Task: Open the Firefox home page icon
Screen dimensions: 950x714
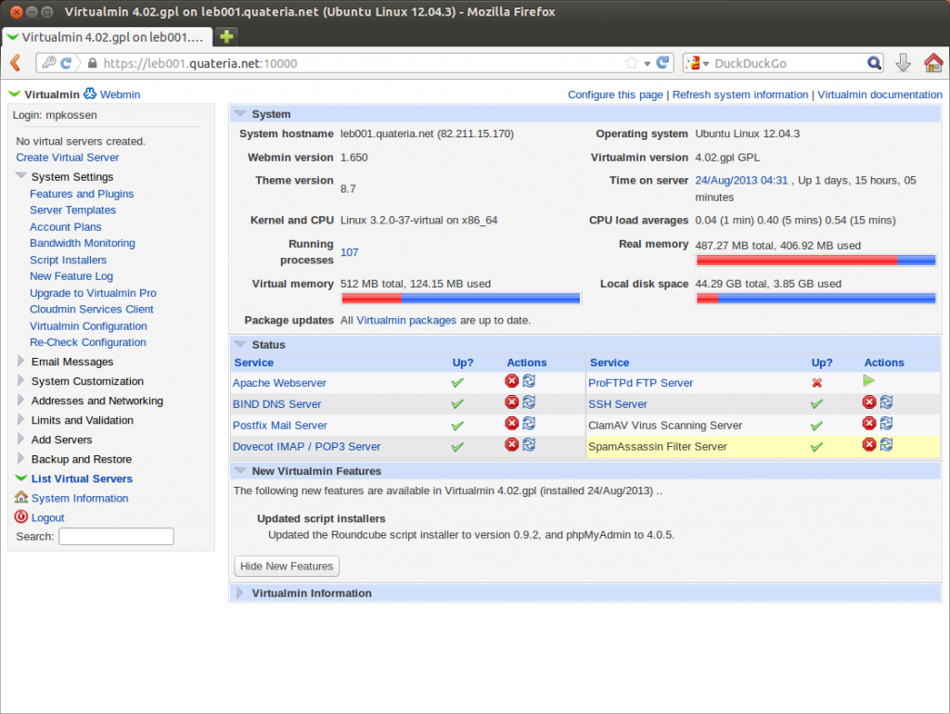Action: pyautogui.click(x=933, y=62)
